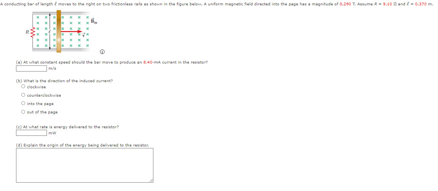The width and height of the screenshot is (438, 191).
Task: Click the red 9.10 Ω resistance value
Action: [390, 4]
